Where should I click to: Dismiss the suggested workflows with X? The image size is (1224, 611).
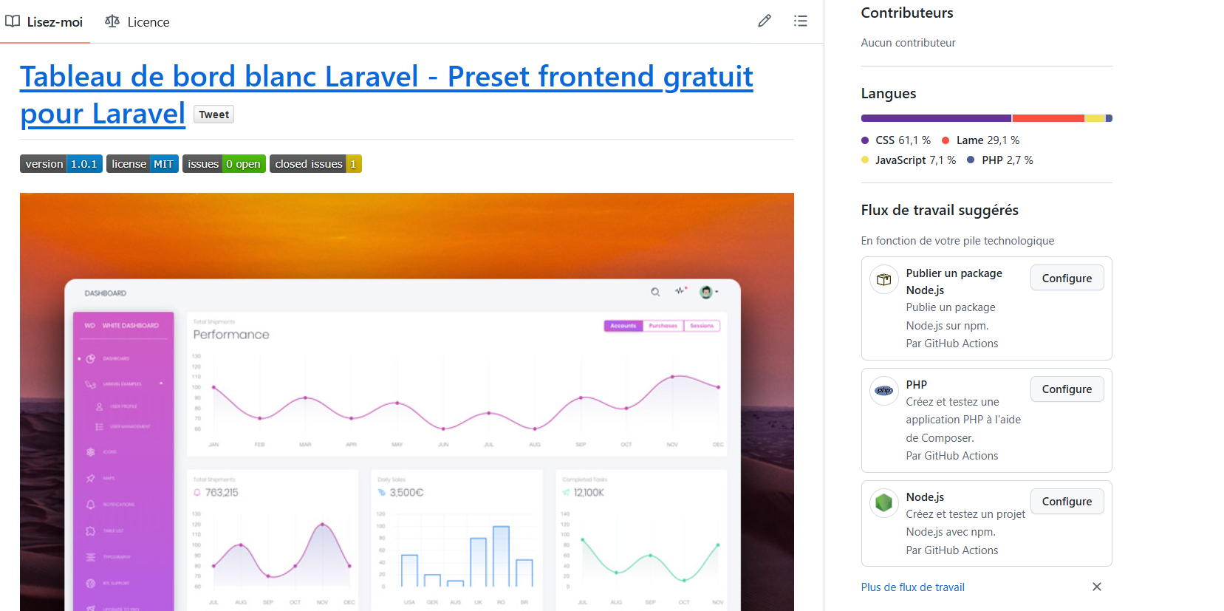pos(1097,587)
